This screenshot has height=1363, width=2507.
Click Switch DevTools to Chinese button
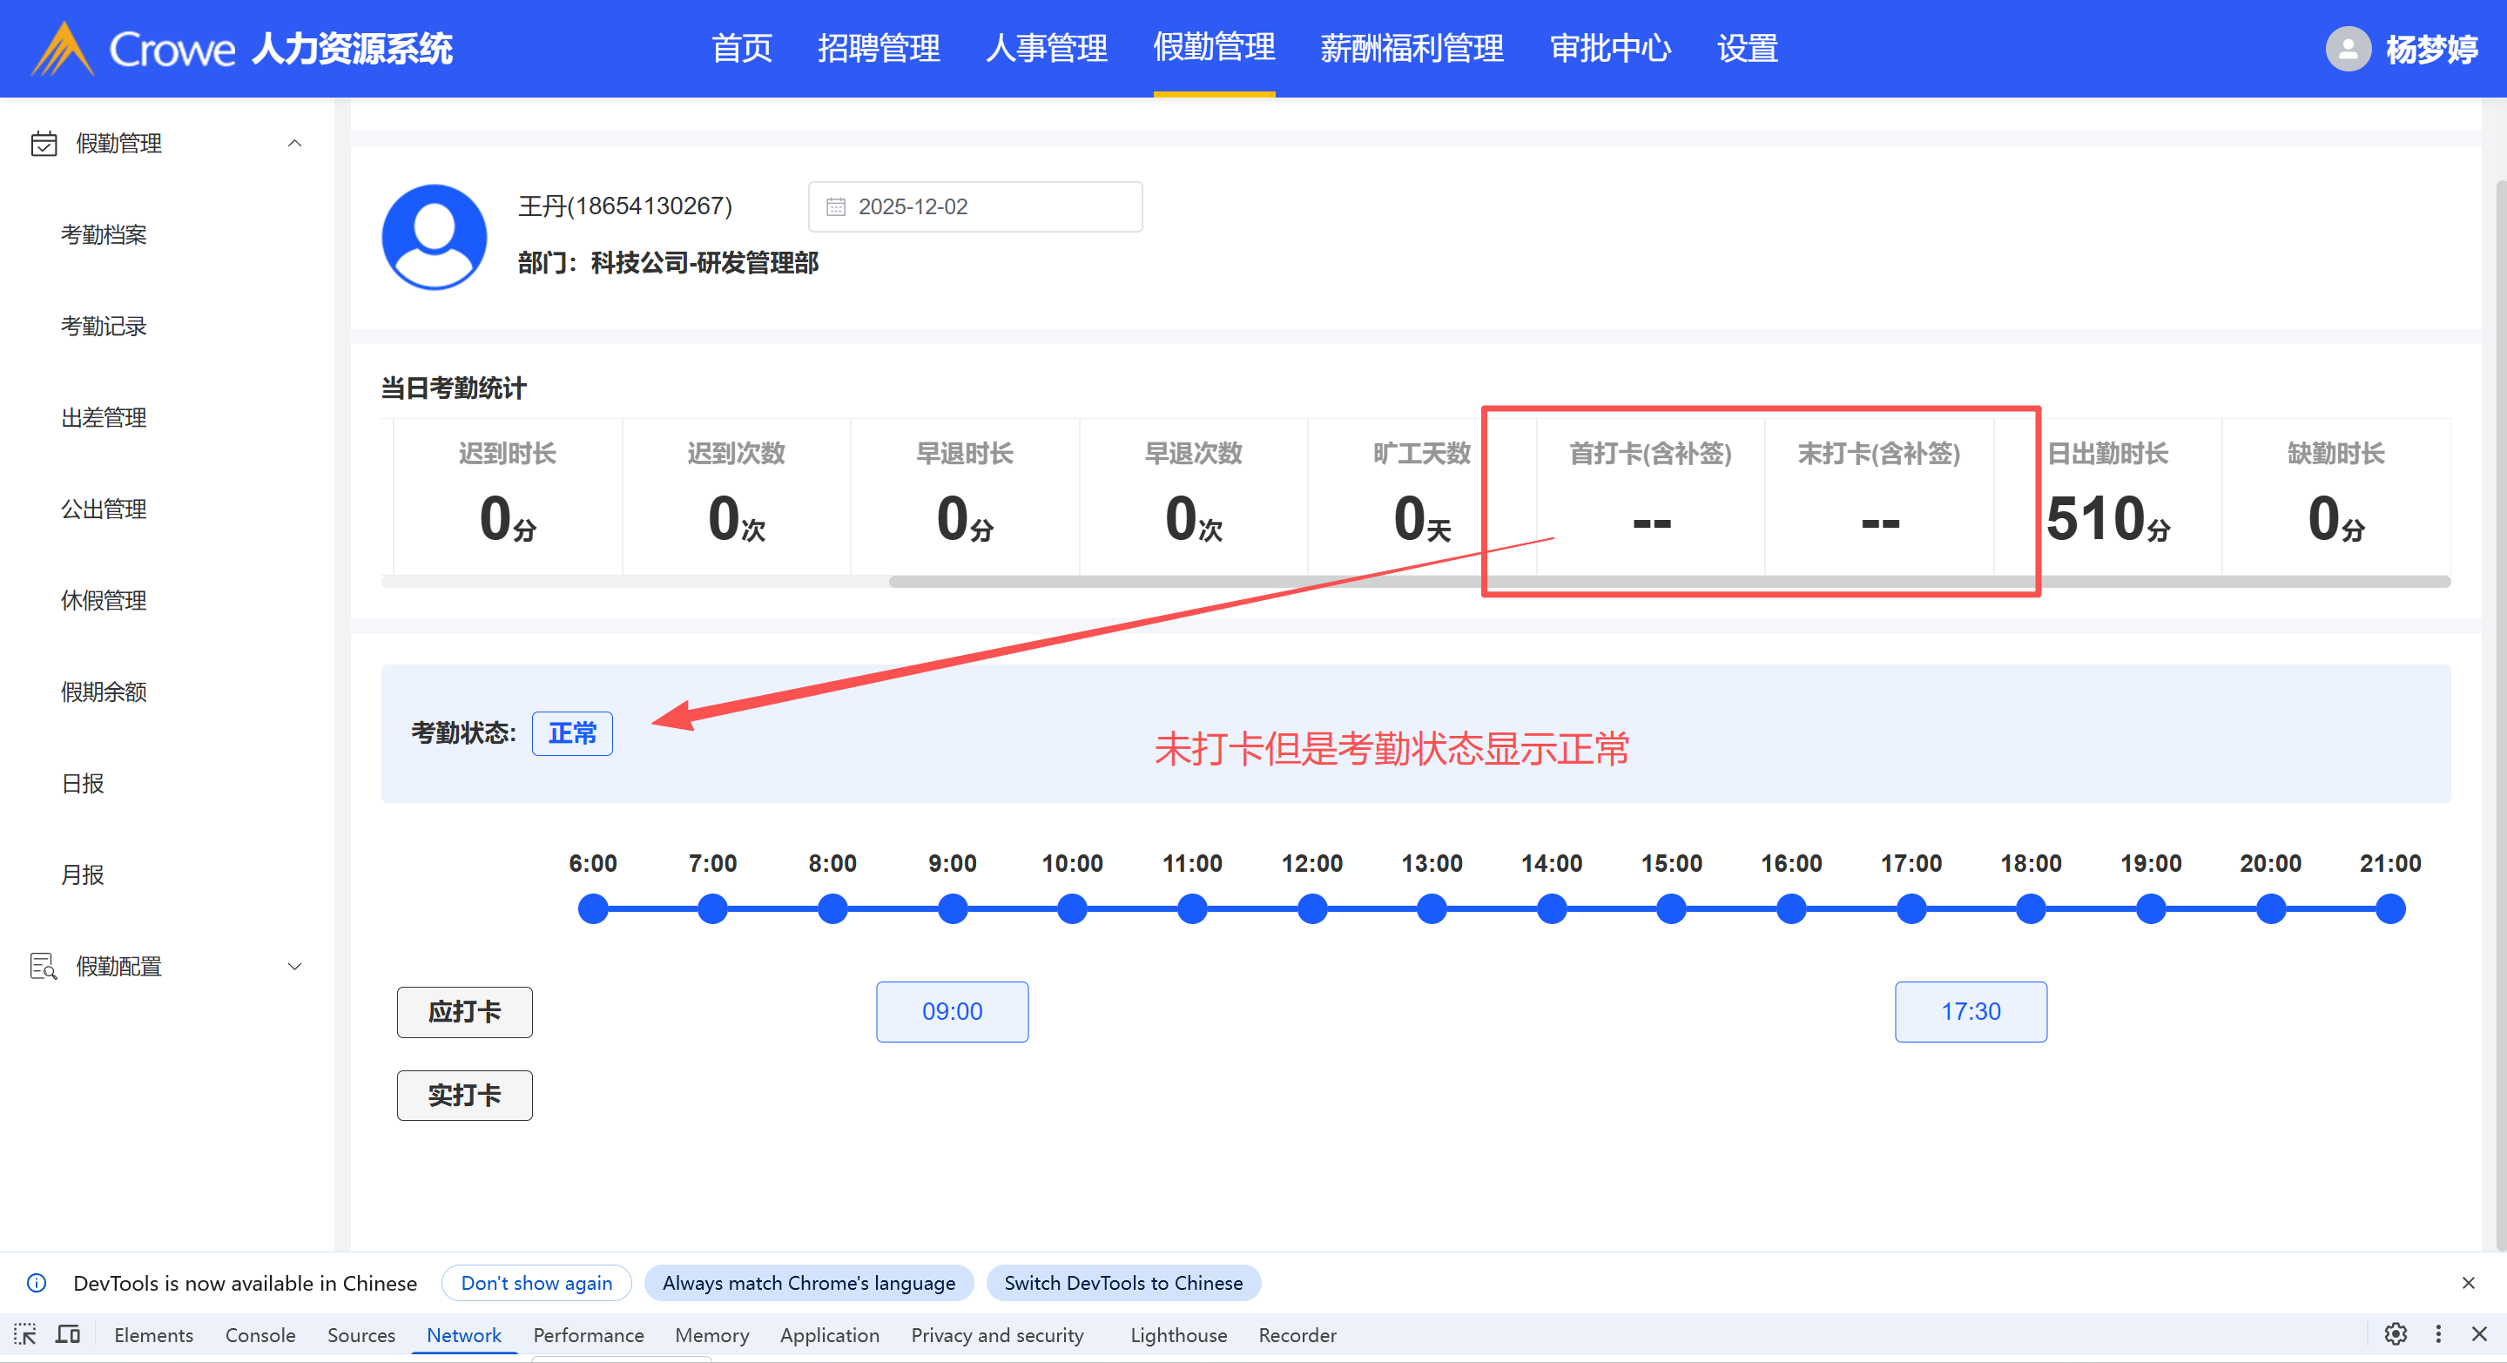pyautogui.click(x=1123, y=1282)
